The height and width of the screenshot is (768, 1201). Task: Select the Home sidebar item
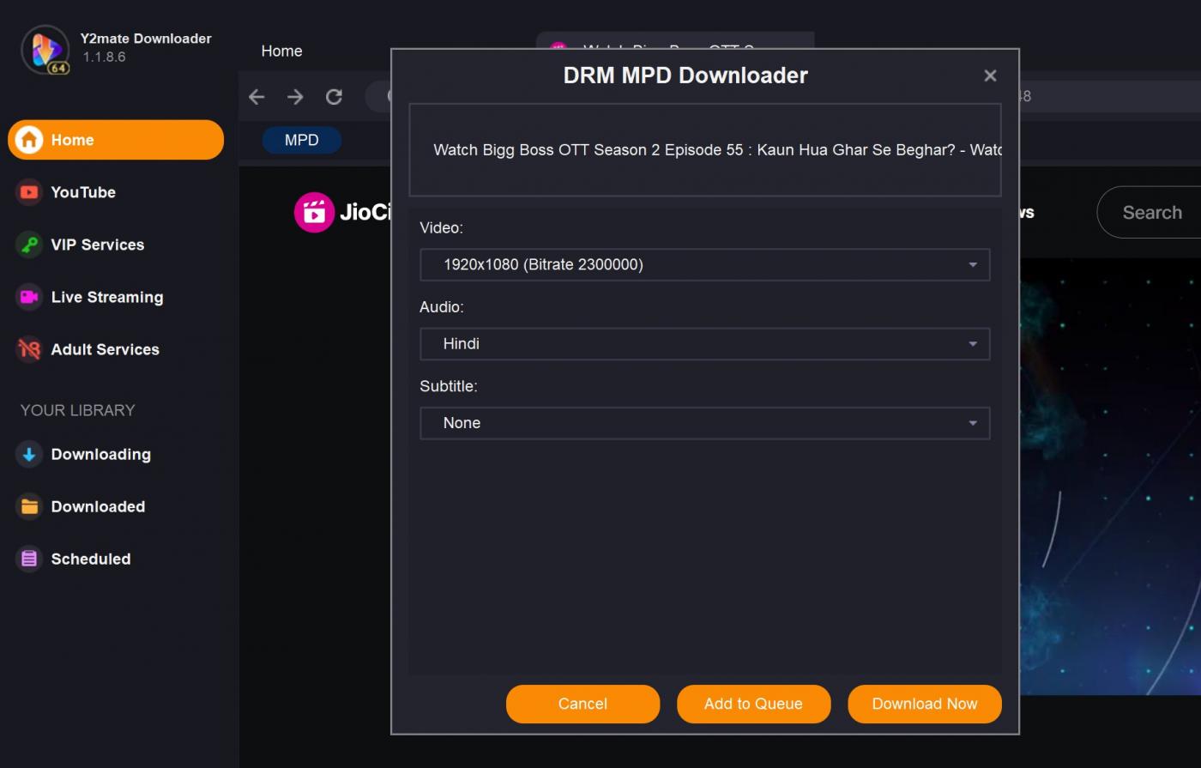(x=116, y=140)
